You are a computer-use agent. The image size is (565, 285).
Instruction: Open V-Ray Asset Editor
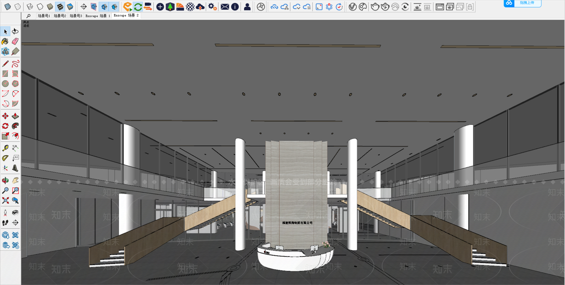pos(352,6)
